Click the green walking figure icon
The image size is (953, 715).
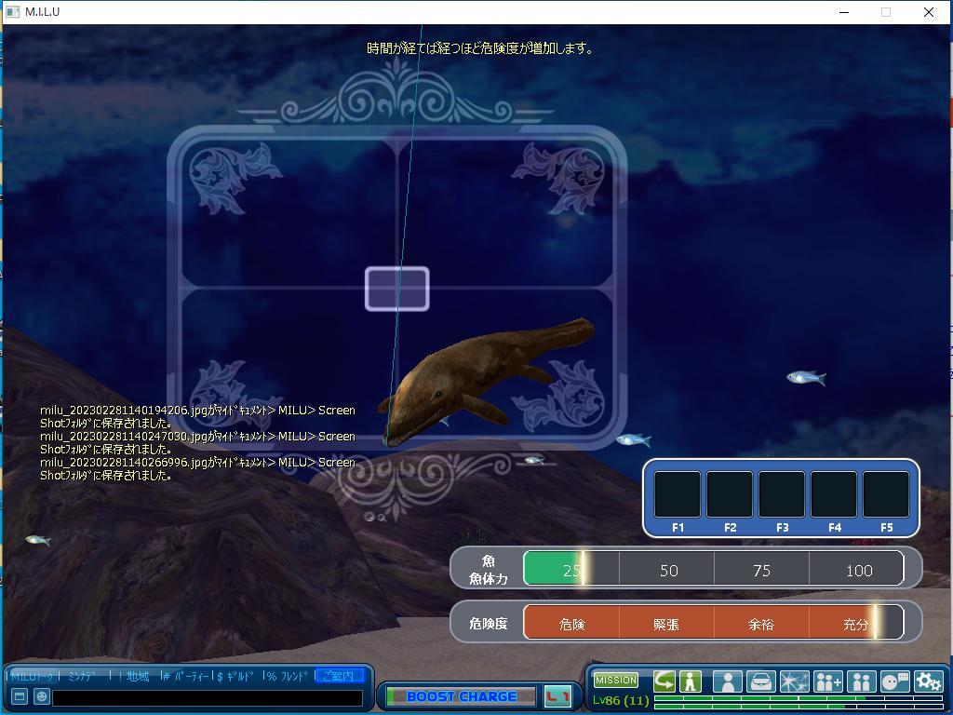[690, 681]
